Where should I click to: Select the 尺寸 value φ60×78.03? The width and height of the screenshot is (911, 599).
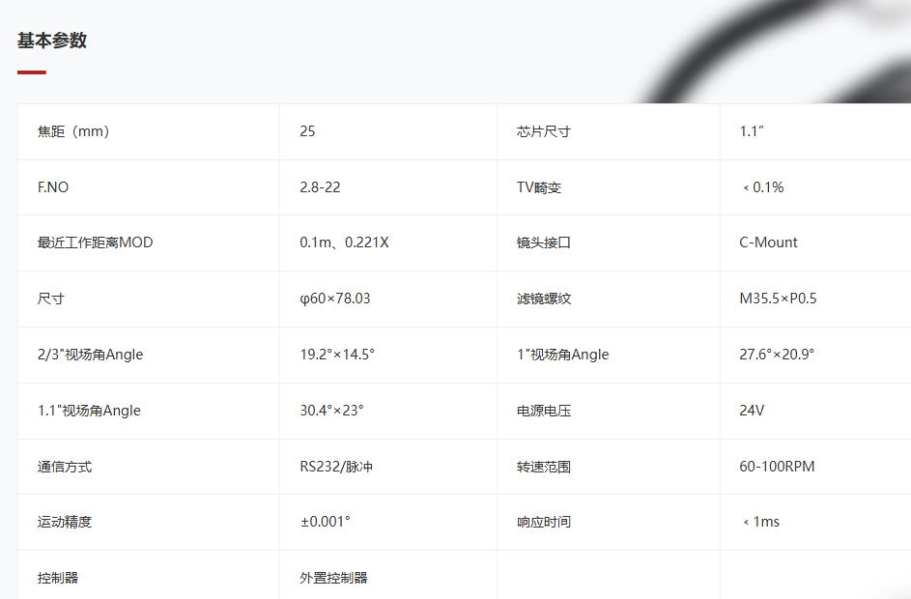(334, 299)
